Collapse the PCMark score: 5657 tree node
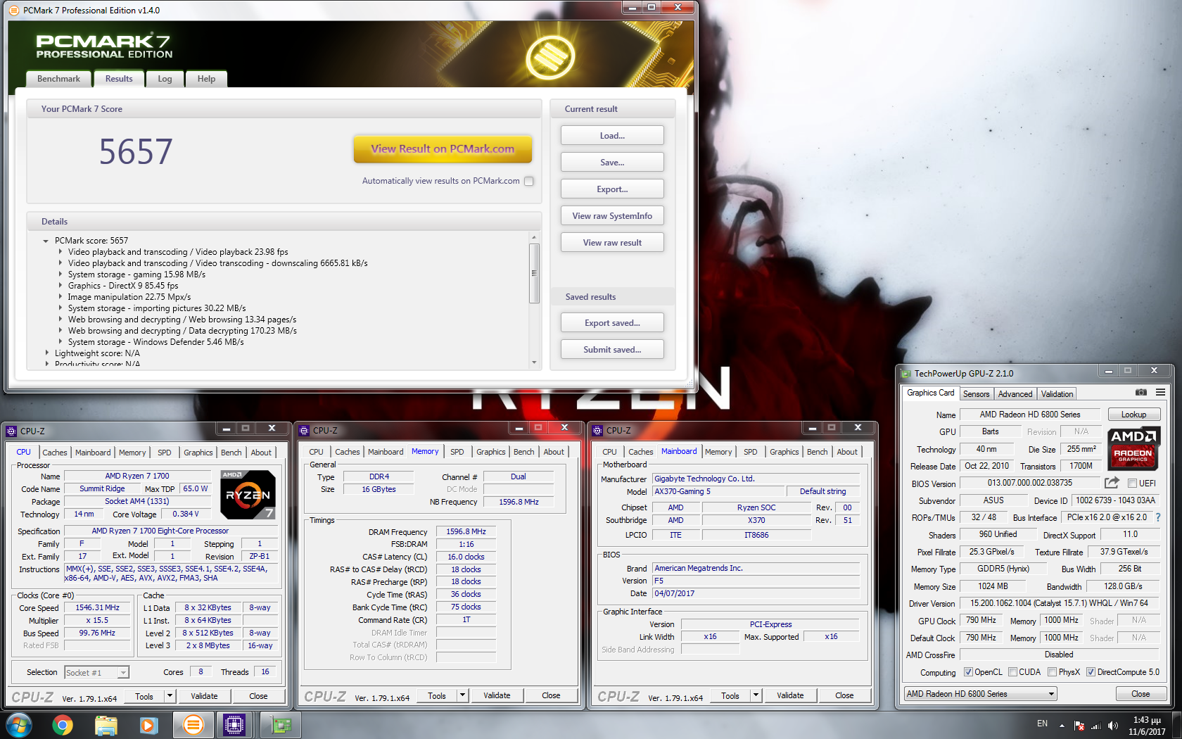This screenshot has width=1182, height=739. pyautogui.click(x=46, y=241)
